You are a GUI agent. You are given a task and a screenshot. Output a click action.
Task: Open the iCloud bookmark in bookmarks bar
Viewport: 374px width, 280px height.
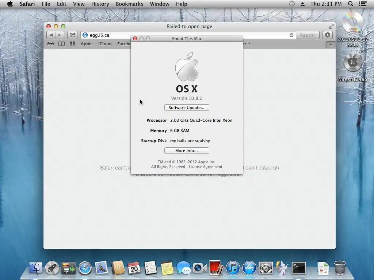tap(105, 44)
